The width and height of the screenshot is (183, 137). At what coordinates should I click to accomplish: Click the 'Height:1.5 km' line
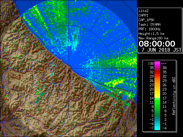click(151, 34)
